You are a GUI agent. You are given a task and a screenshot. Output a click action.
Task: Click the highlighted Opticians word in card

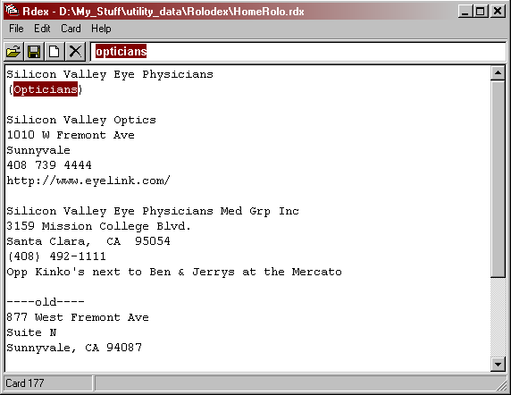(46, 89)
